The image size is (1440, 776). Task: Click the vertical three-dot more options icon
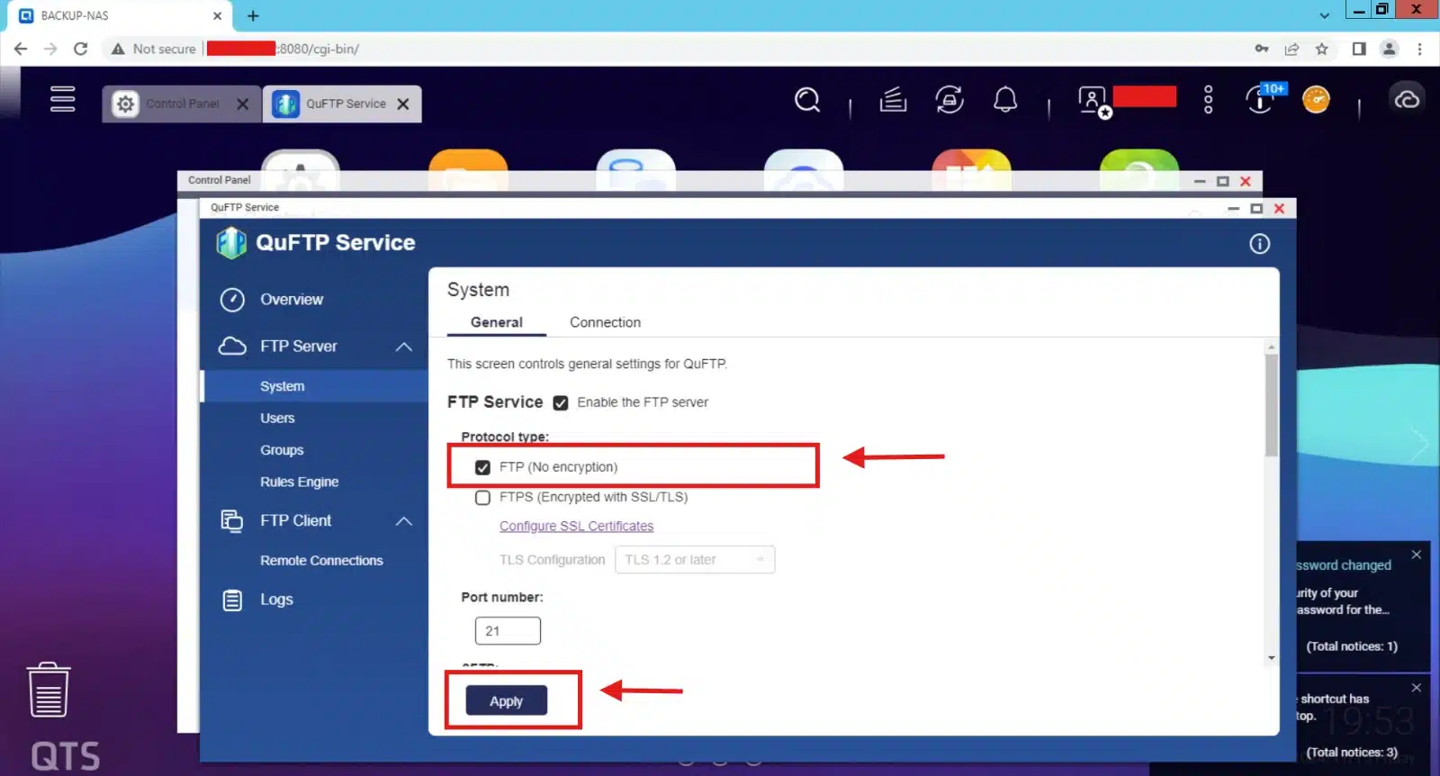click(1208, 99)
